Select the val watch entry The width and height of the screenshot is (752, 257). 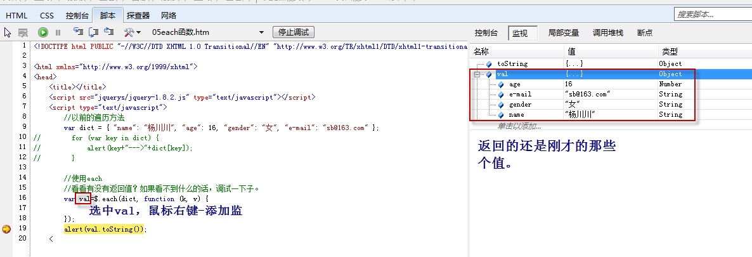pos(611,74)
